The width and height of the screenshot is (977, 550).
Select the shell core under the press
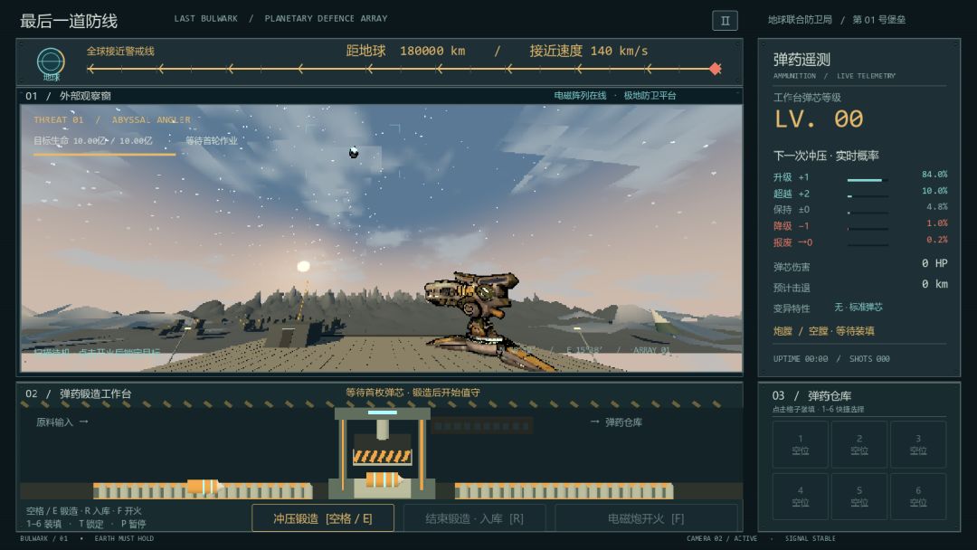tap(383, 479)
